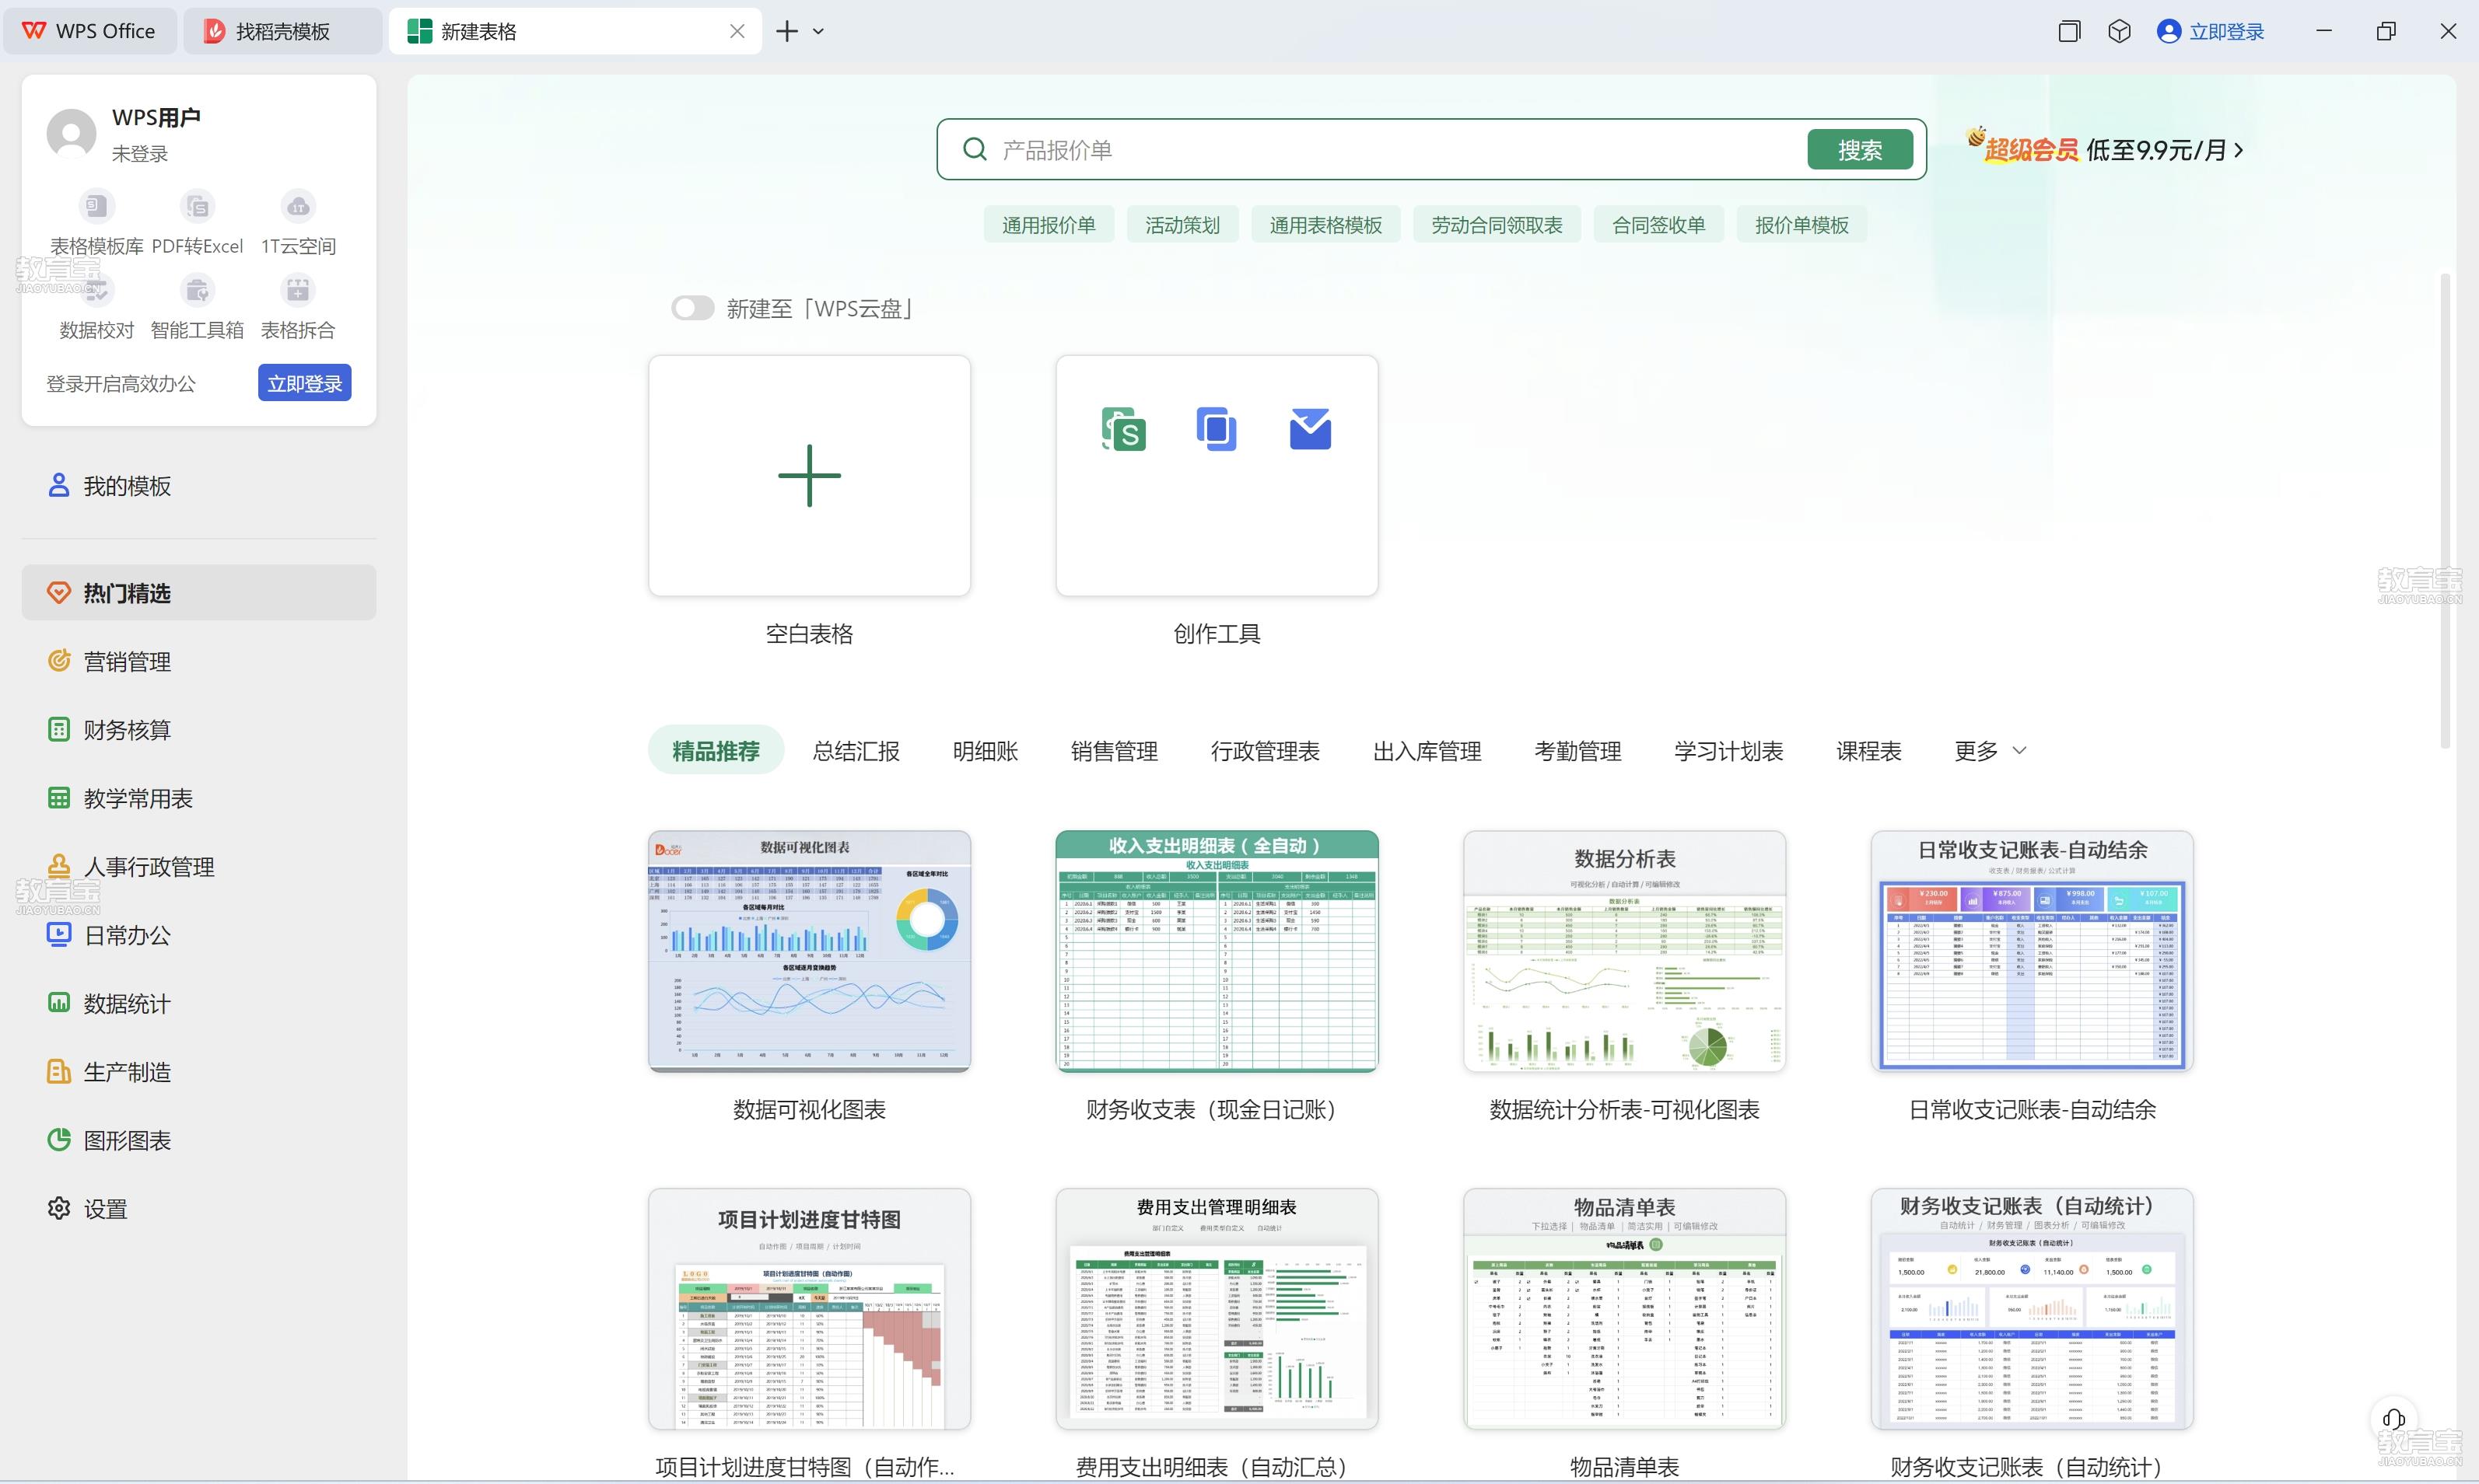Open the 智能工具箱 icon
This screenshot has width=2479, height=1484.
197,291
